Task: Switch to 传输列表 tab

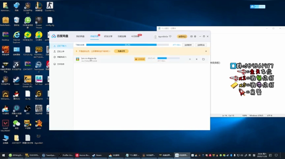Action: coord(94,36)
